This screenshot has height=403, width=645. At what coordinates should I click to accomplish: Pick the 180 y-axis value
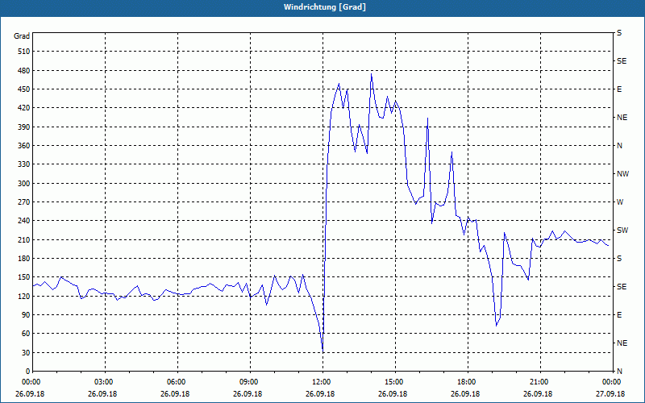[x=24, y=259]
